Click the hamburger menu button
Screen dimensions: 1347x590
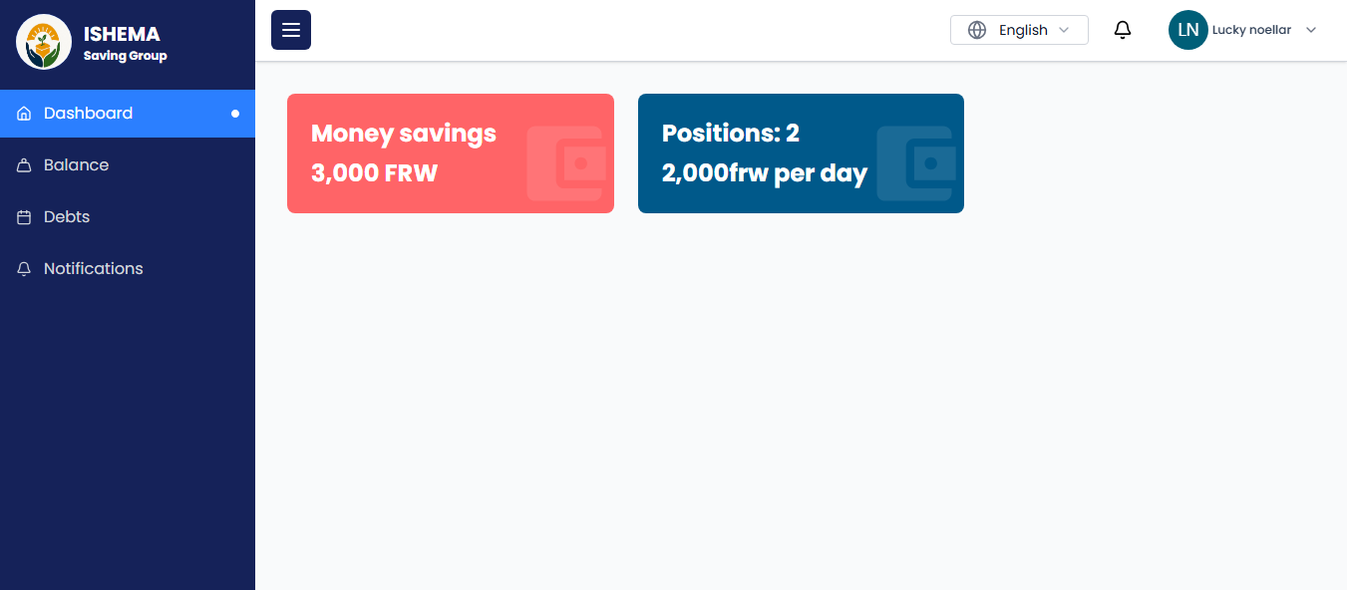291,30
